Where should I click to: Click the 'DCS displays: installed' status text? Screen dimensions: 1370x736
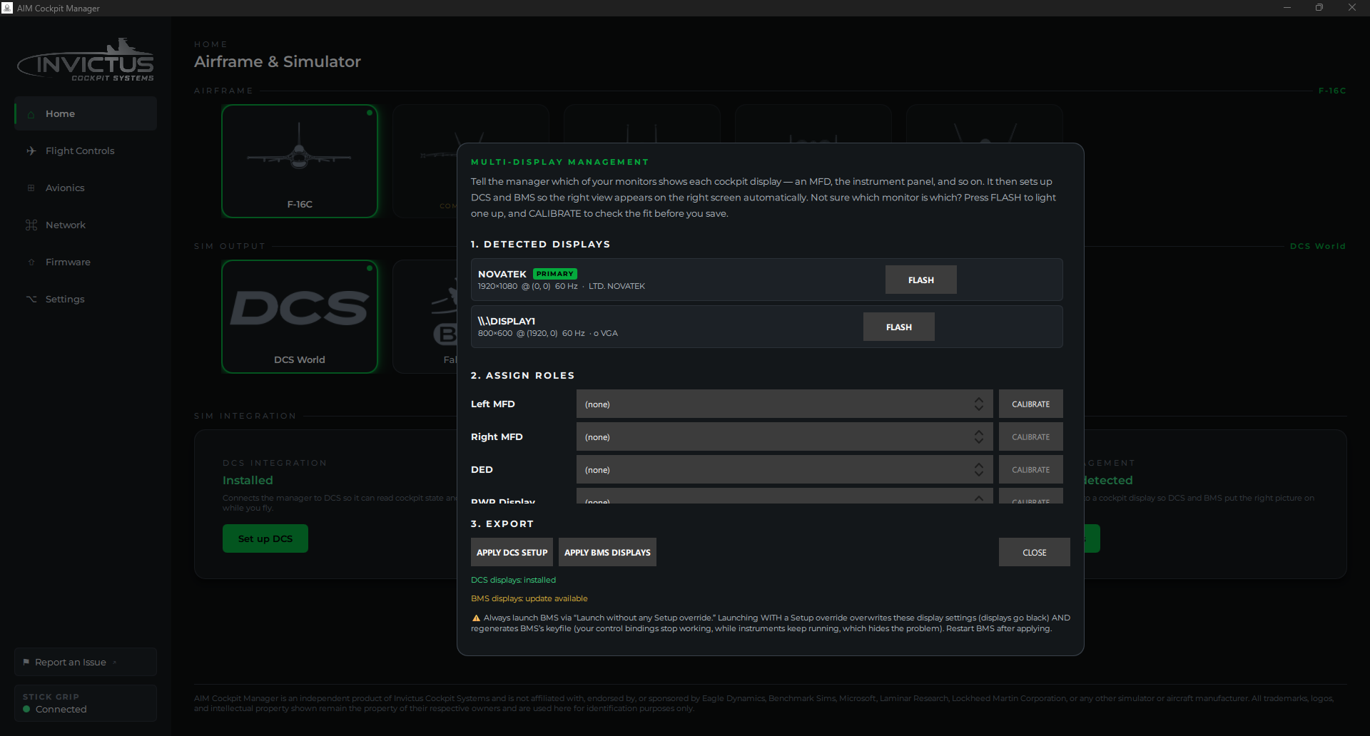click(x=513, y=580)
